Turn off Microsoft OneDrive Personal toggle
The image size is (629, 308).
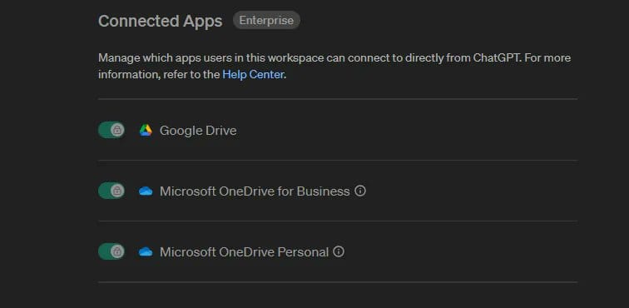(111, 251)
